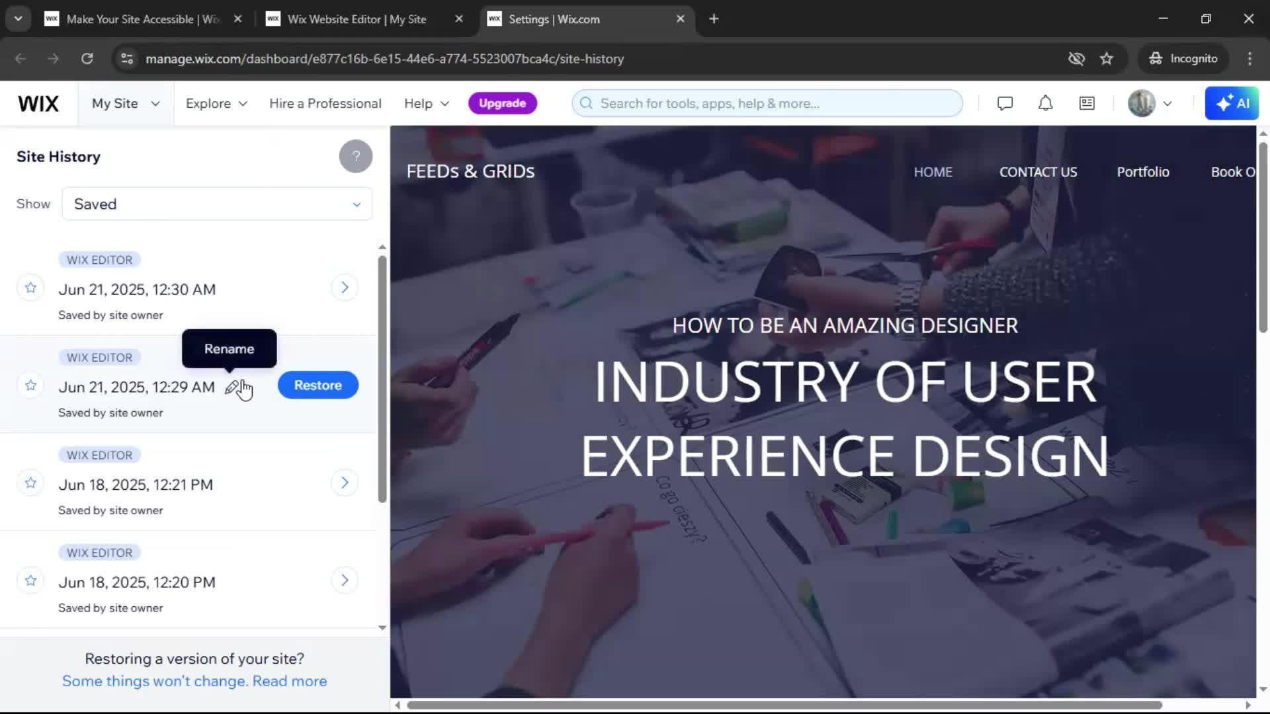Open a new browser tab

(714, 19)
